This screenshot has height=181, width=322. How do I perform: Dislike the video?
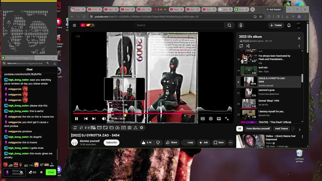point(158,143)
